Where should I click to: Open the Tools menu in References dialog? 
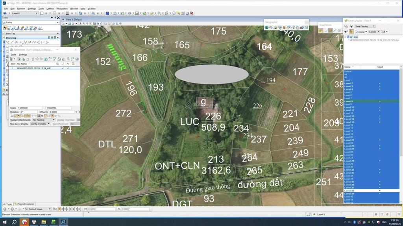pos(13,55)
